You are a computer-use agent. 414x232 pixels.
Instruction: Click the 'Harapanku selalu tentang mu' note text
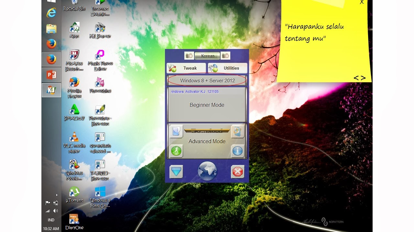(x=314, y=33)
